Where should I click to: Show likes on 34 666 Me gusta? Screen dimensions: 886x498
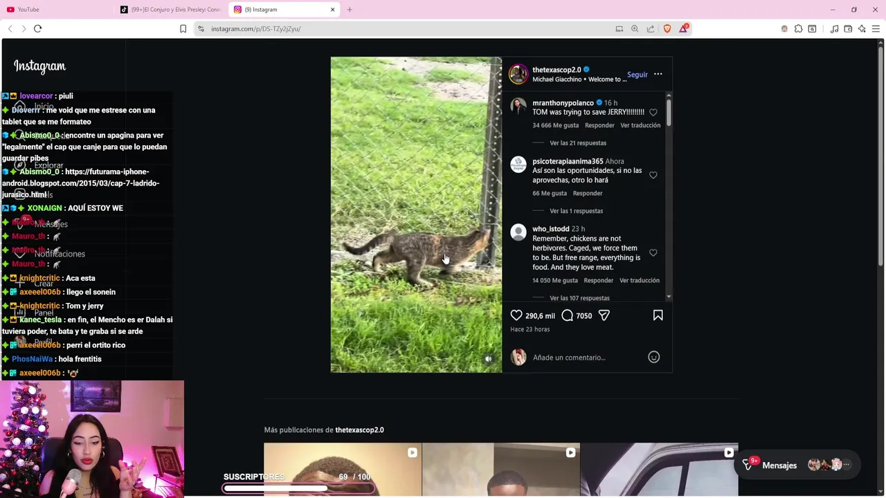[555, 125]
